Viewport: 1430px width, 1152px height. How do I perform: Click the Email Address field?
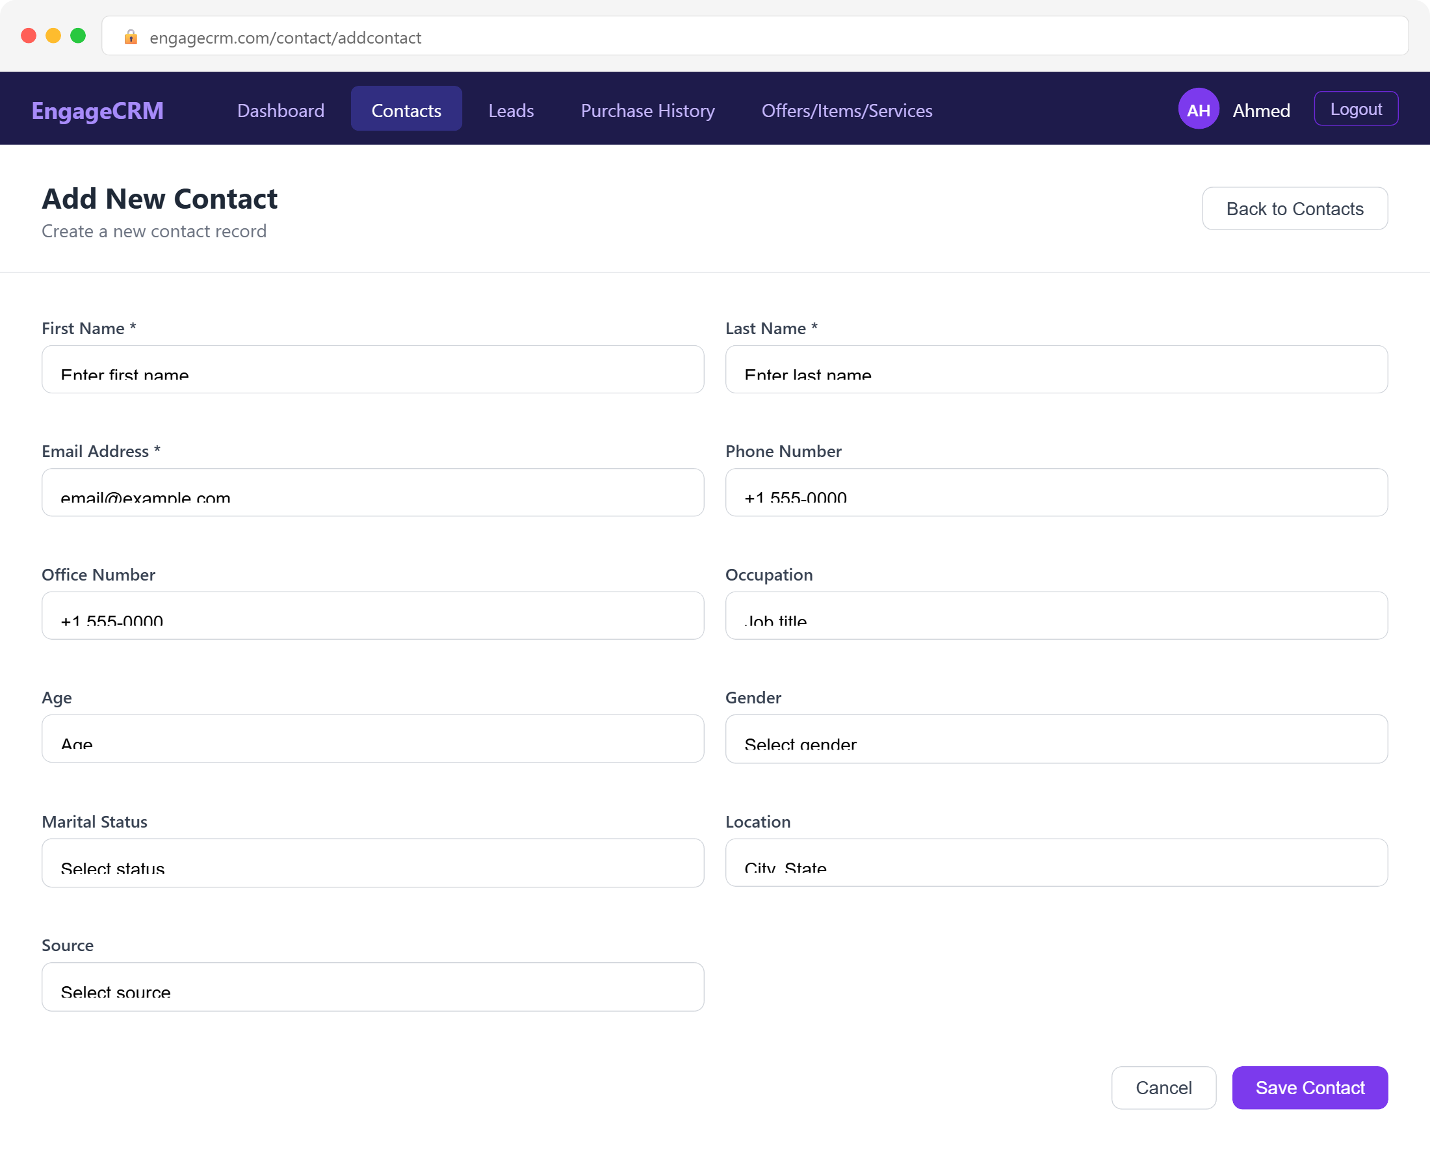pos(372,492)
